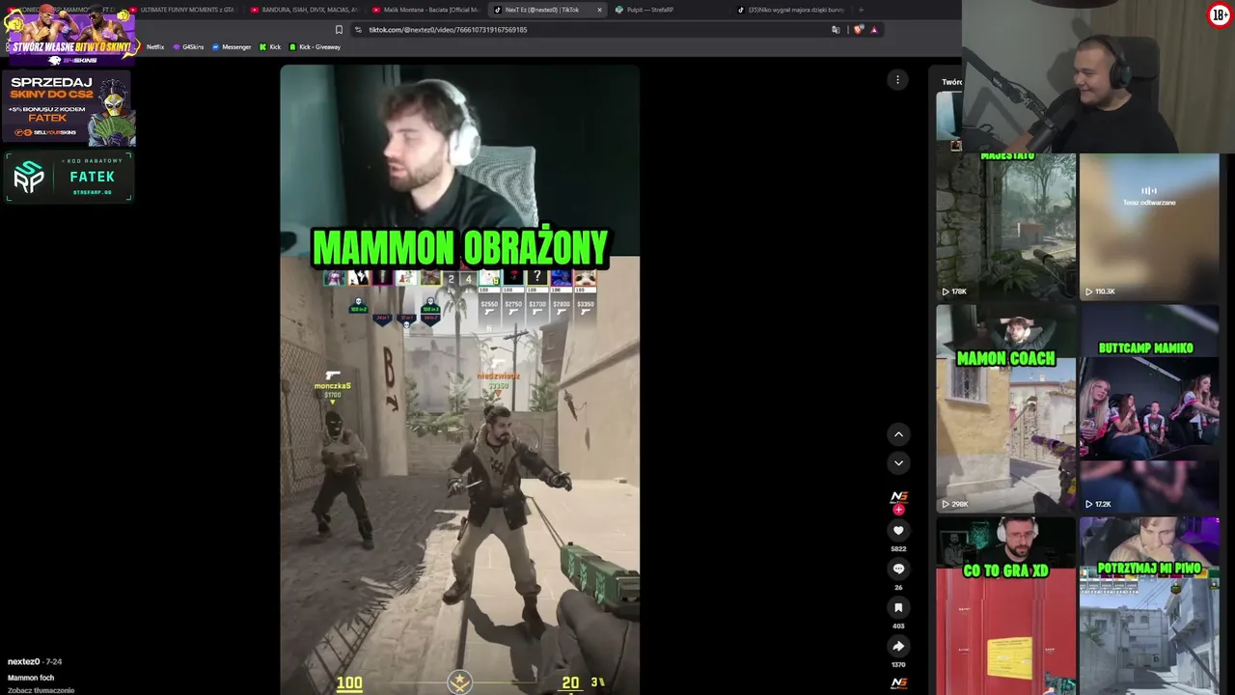This screenshot has height=695, width=1235.
Task: Pause the MAMMON OBRAŻONY TikTok video
Action: [x=459, y=379]
